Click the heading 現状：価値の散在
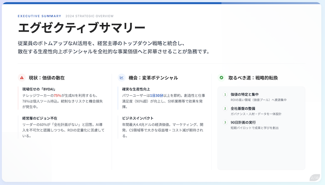Image resolution: width=325 pixels, height=185 pixels. (x=46, y=78)
